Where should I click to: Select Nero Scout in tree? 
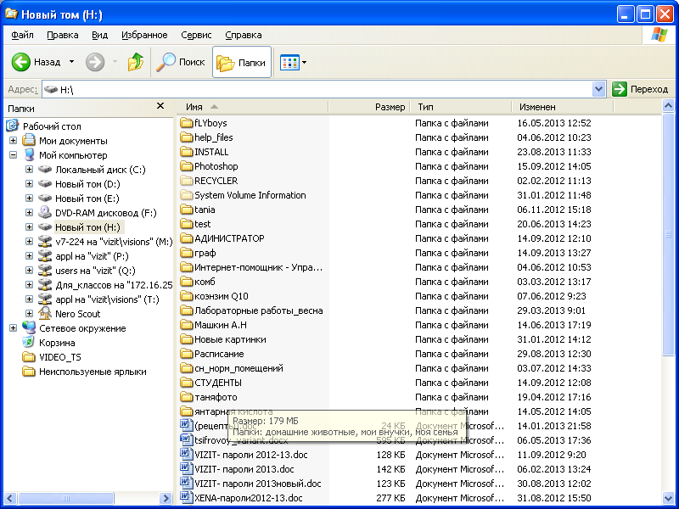click(x=77, y=314)
